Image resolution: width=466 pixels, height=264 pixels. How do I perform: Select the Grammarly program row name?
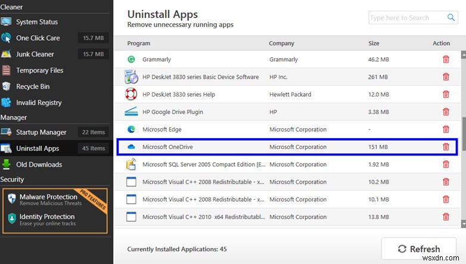(157, 59)
